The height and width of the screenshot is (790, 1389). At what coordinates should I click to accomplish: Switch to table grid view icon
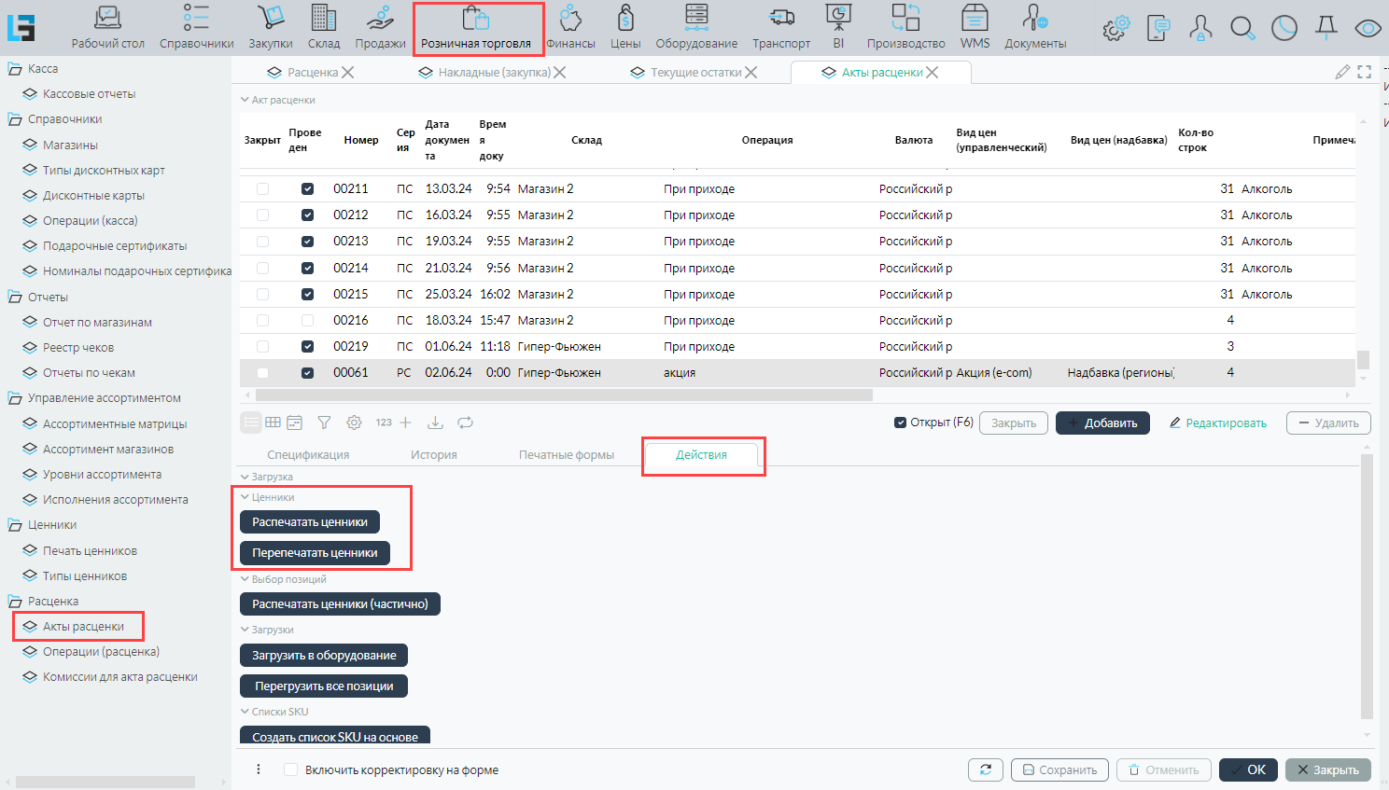(273, 423)
